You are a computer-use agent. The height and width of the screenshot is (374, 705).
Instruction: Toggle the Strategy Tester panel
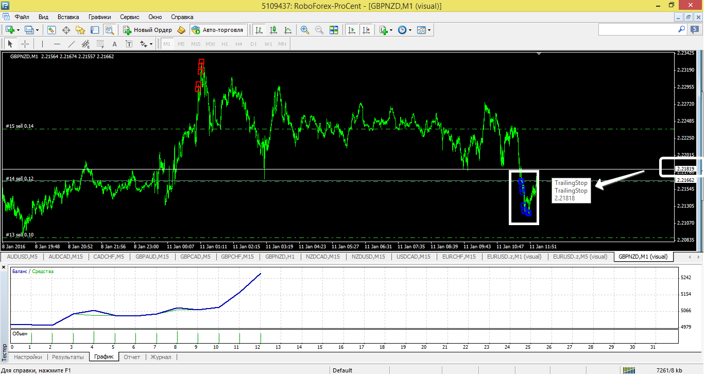(x=109, y=30)
